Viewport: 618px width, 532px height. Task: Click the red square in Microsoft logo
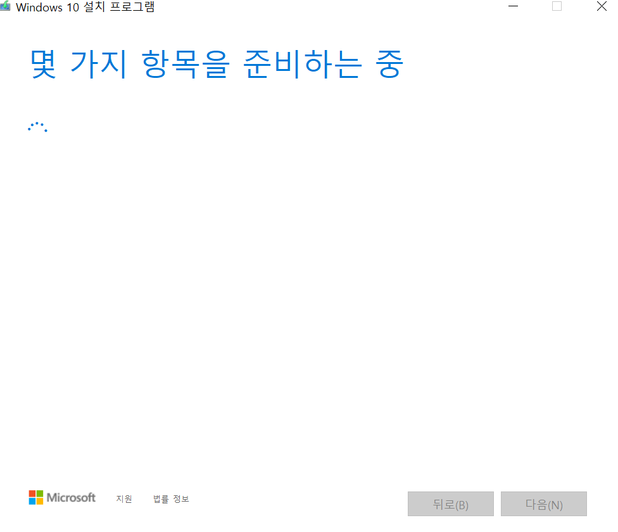32,494
